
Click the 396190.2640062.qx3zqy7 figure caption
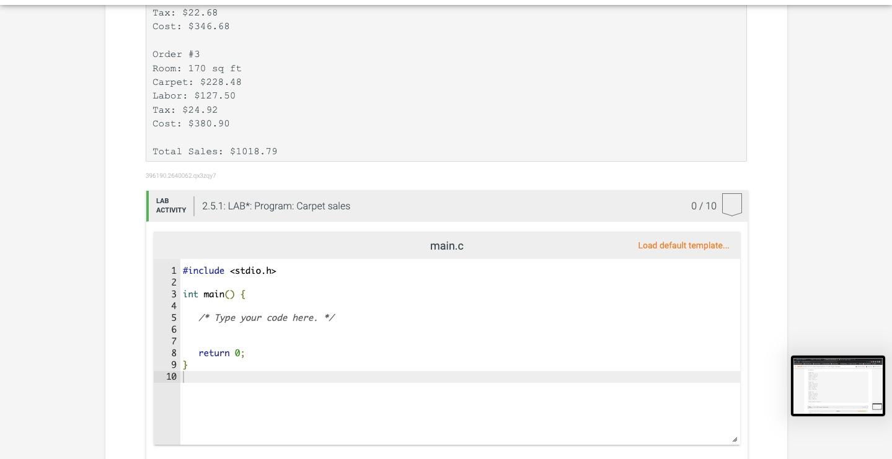[x=181, y=176]
